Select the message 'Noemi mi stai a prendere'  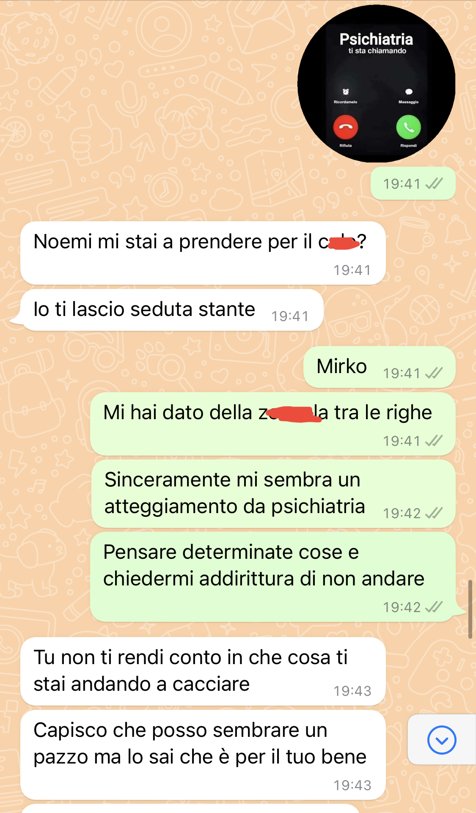[203, 253]
